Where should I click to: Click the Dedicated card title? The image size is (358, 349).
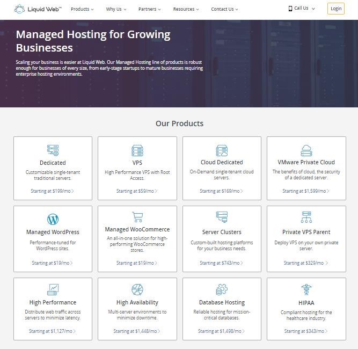click(53, 163)
